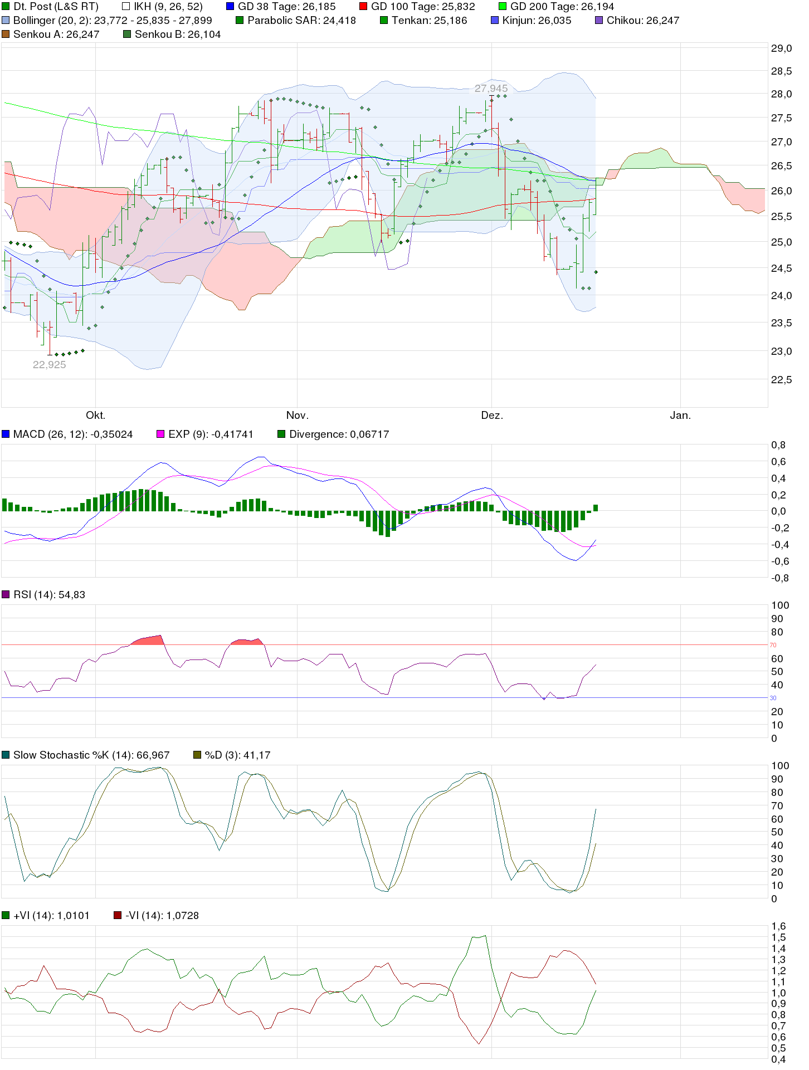Image resolution: width=809 pixels, height=1070 pixels.
Task: Select the 'IKH (9, 26, 52)' label
Action: point(168,7)
